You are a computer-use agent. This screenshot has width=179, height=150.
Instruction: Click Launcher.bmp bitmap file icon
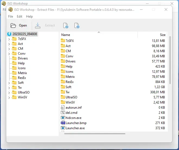(x=63, y=123)
